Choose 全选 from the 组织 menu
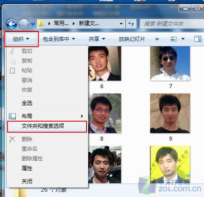The image size is (204, 197). tap(27, 103)
